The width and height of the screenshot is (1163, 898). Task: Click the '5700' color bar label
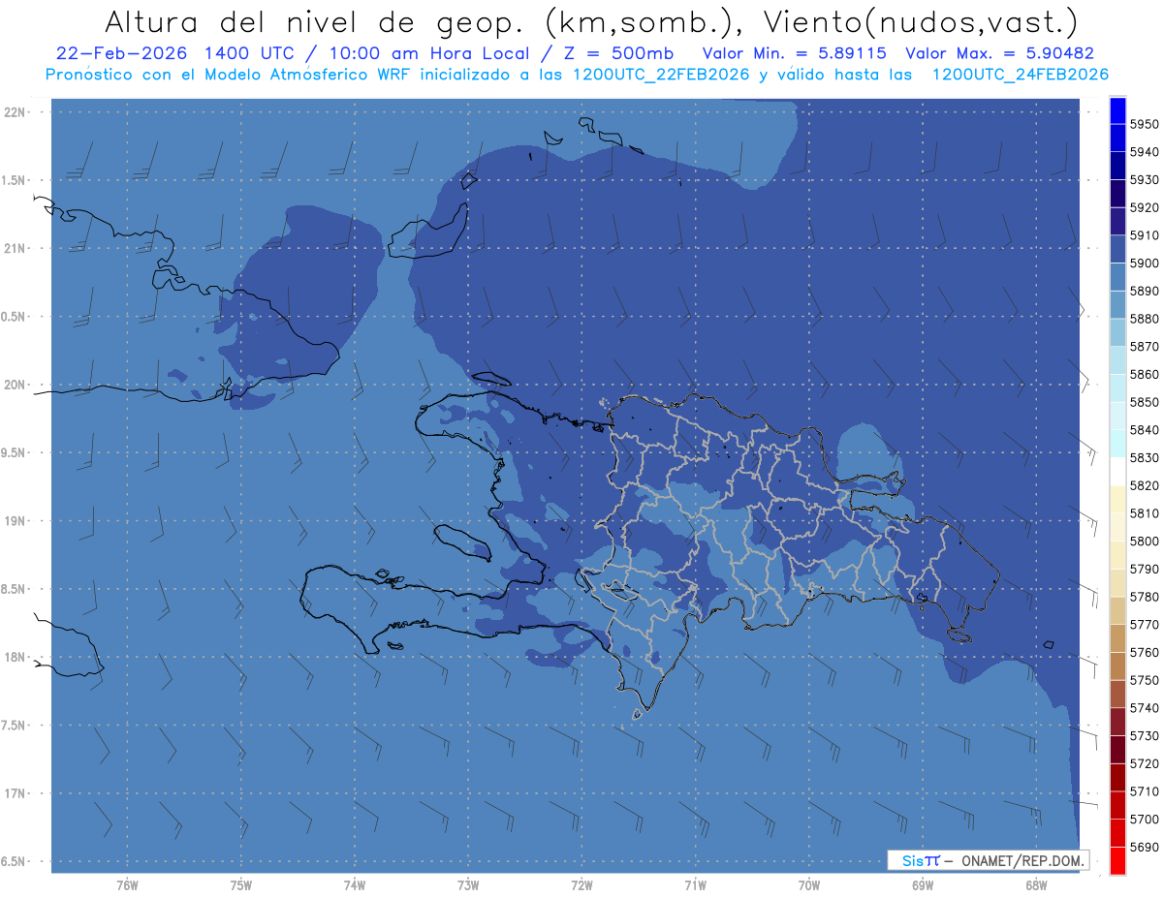click(1144, 820)
